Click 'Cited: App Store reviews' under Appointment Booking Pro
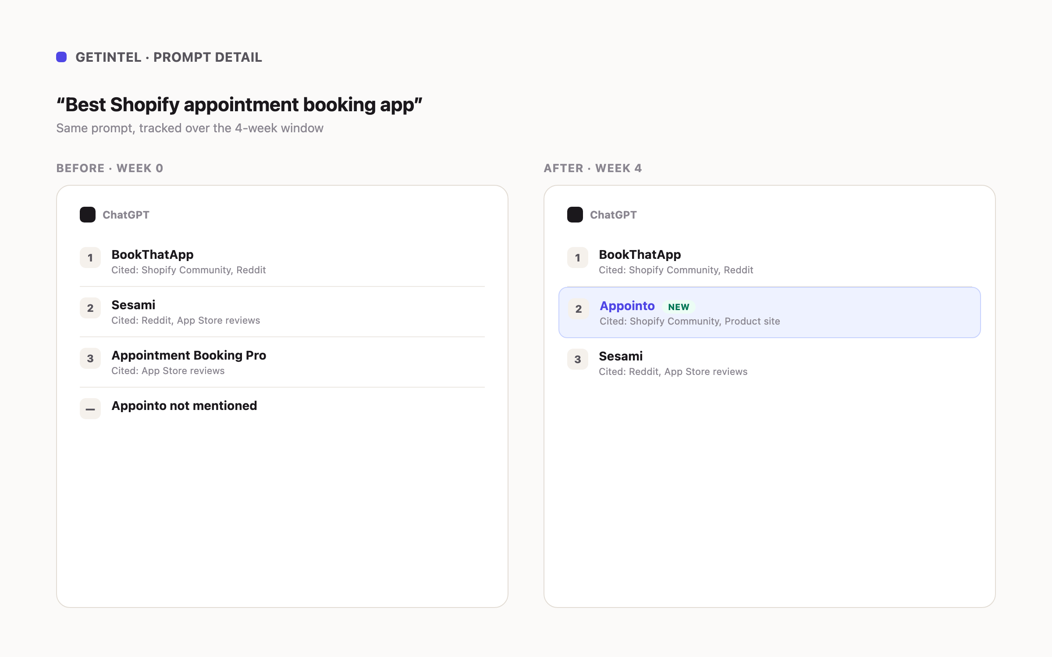The image size is (1052, 657). click(x=168, y=371)
